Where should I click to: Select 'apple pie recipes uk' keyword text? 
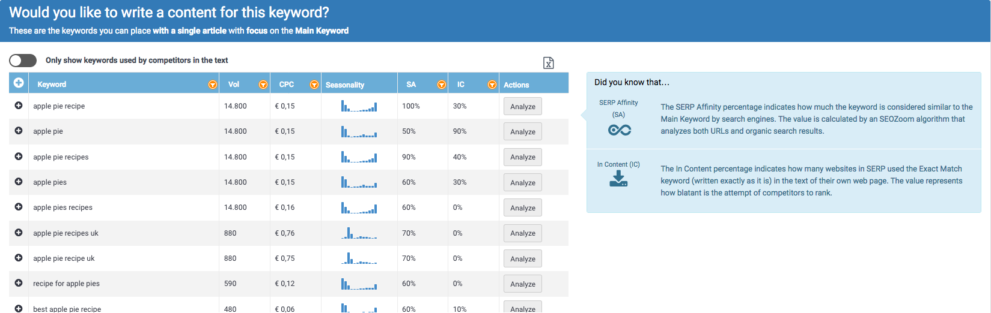[66, 233]
